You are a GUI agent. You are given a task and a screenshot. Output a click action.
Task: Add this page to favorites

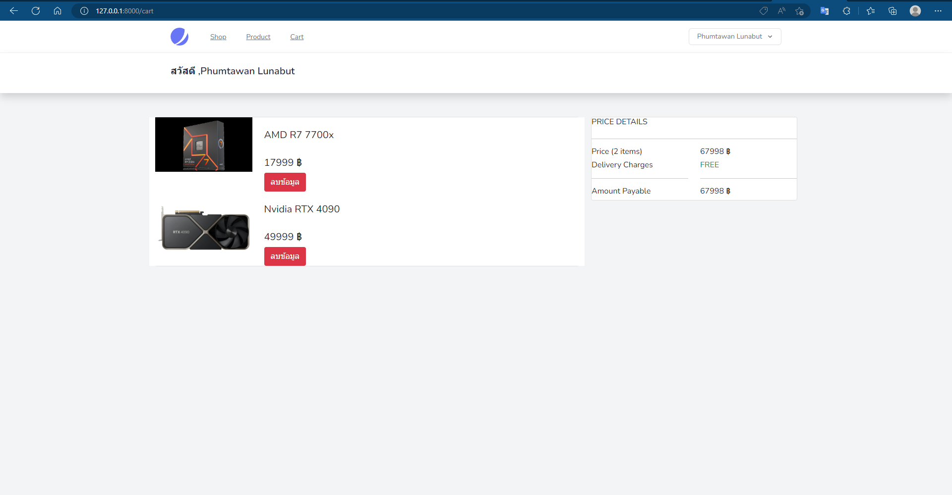tap(799, 10)
